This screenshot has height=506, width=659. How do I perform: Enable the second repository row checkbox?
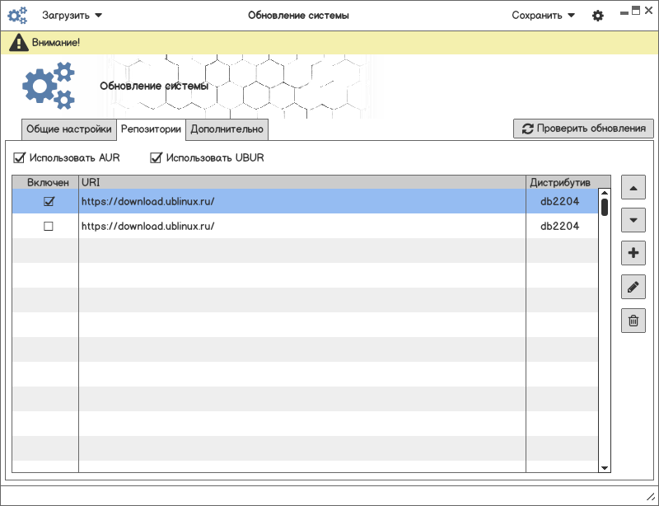point(48,226)
